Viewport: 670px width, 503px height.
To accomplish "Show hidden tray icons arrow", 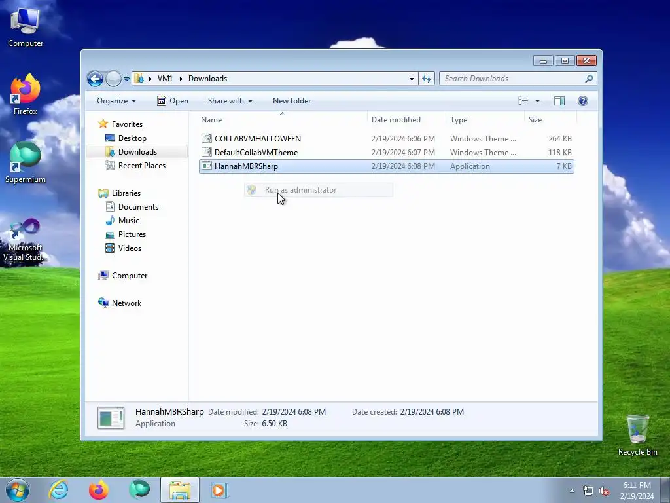I will (x=572, y=491).
